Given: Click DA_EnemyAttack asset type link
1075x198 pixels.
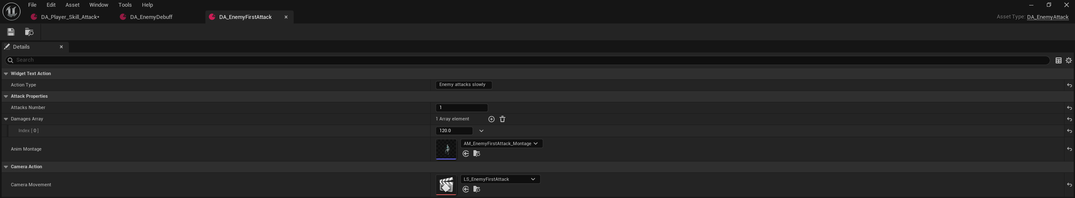Looking at the screenshot, I should click(x=1047, y=17).
